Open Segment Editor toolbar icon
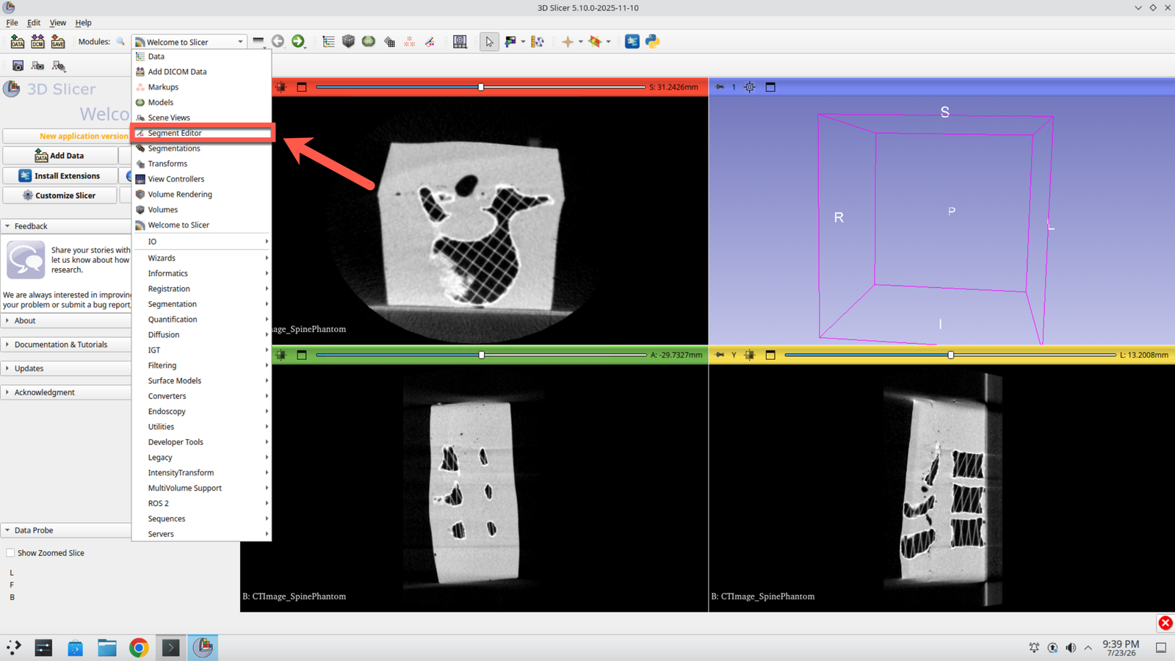This screenshot has height=661, width=1175. [x=430, y=42]
